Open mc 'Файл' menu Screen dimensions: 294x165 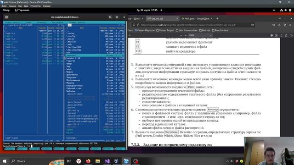(x=28, y=22)
